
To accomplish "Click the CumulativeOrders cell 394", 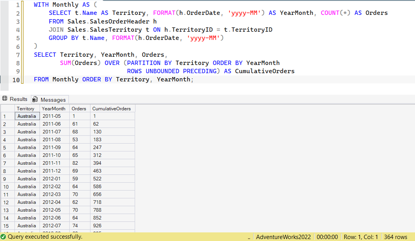I will click(x=112, y=163).
